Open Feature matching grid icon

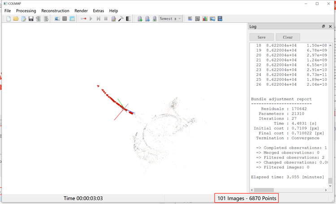65,19
